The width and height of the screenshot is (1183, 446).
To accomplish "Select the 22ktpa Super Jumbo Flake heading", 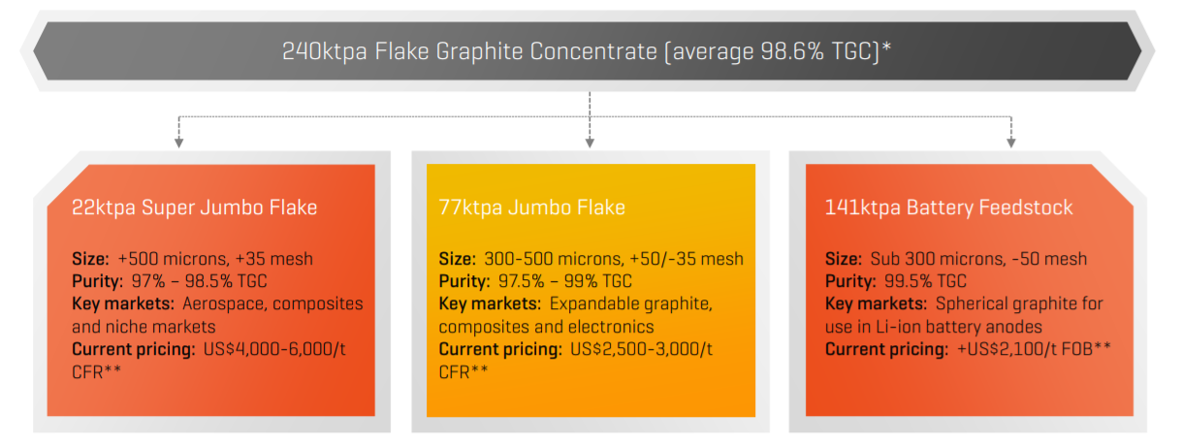I will point(195,207).
